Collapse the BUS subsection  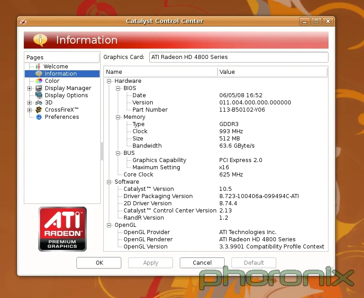pos(118,153)
